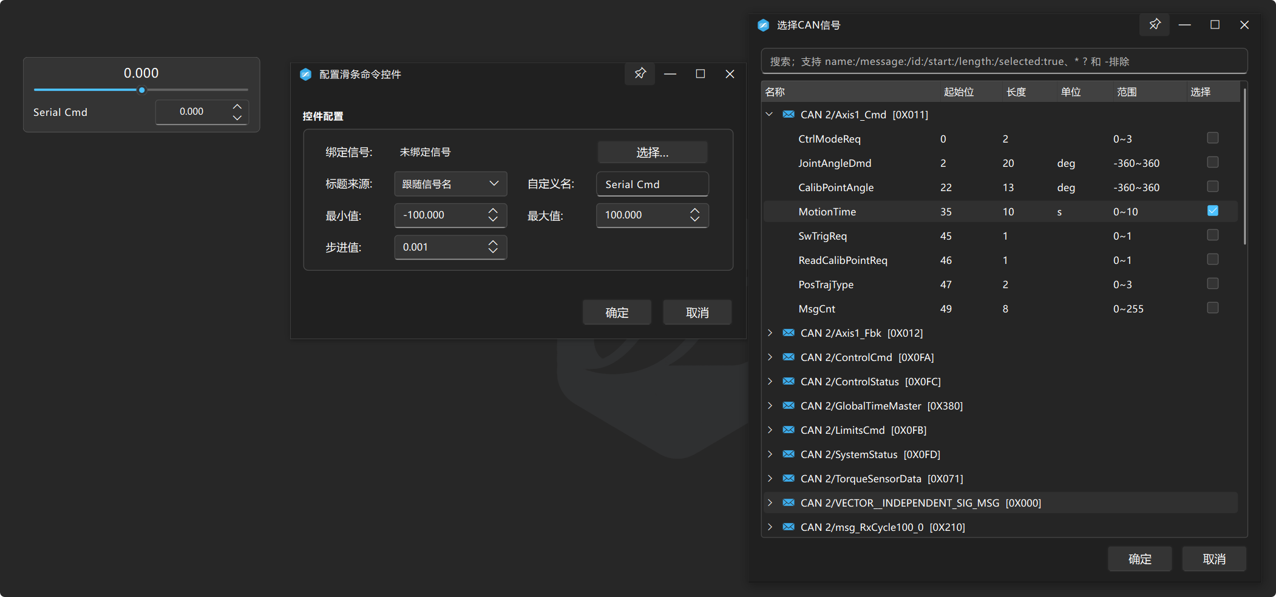Select the JointAngleDmd signal row
The image size is (1276, 597).
pyautogui.click(x=1000, y=163)
